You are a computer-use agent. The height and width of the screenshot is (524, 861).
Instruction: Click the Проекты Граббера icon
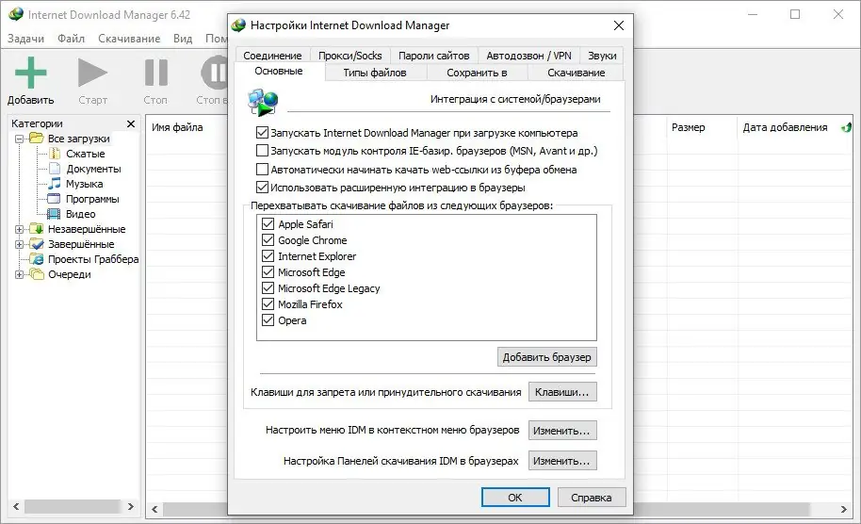(x=37, y=259)
